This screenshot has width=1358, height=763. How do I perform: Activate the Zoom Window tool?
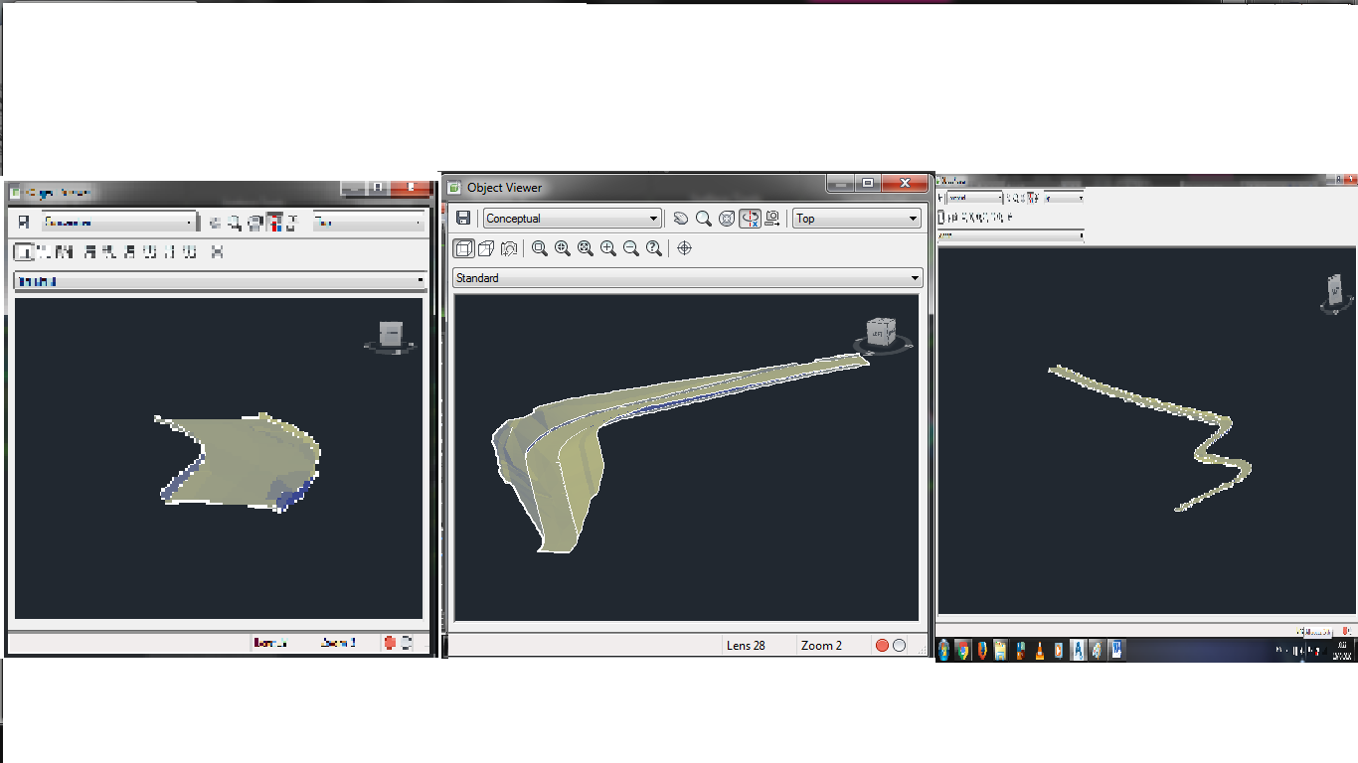click(x=541, y=248)
